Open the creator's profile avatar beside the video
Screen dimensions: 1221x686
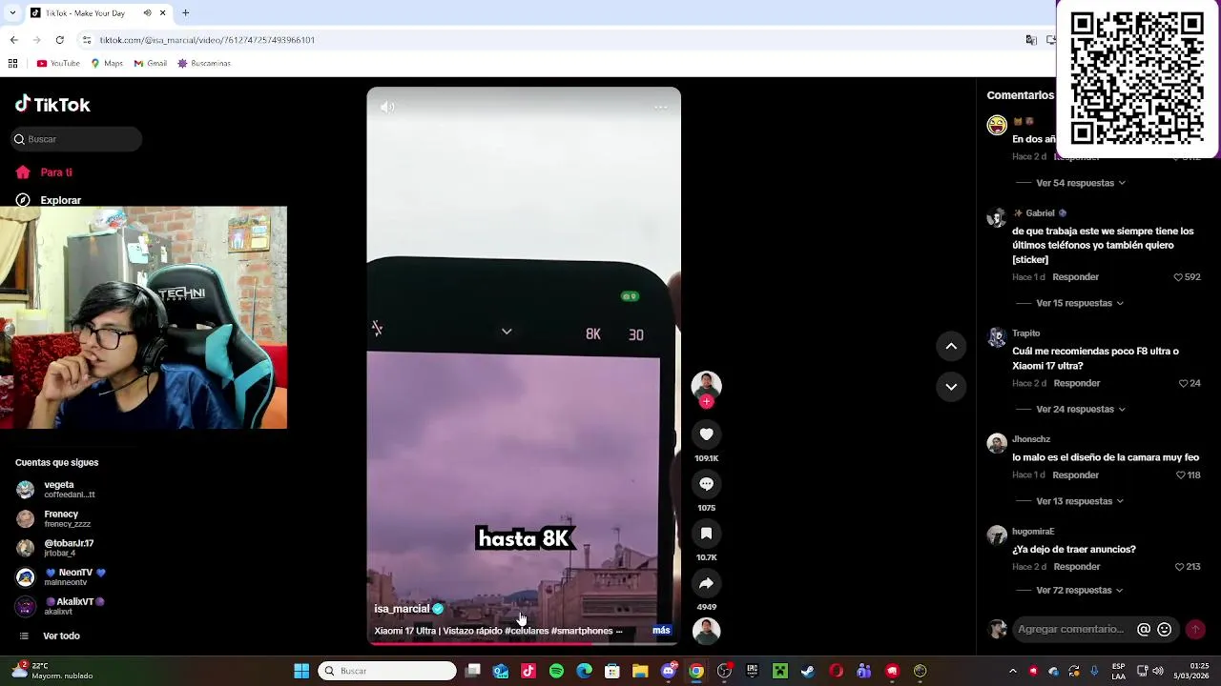click(x=706, y=385)
